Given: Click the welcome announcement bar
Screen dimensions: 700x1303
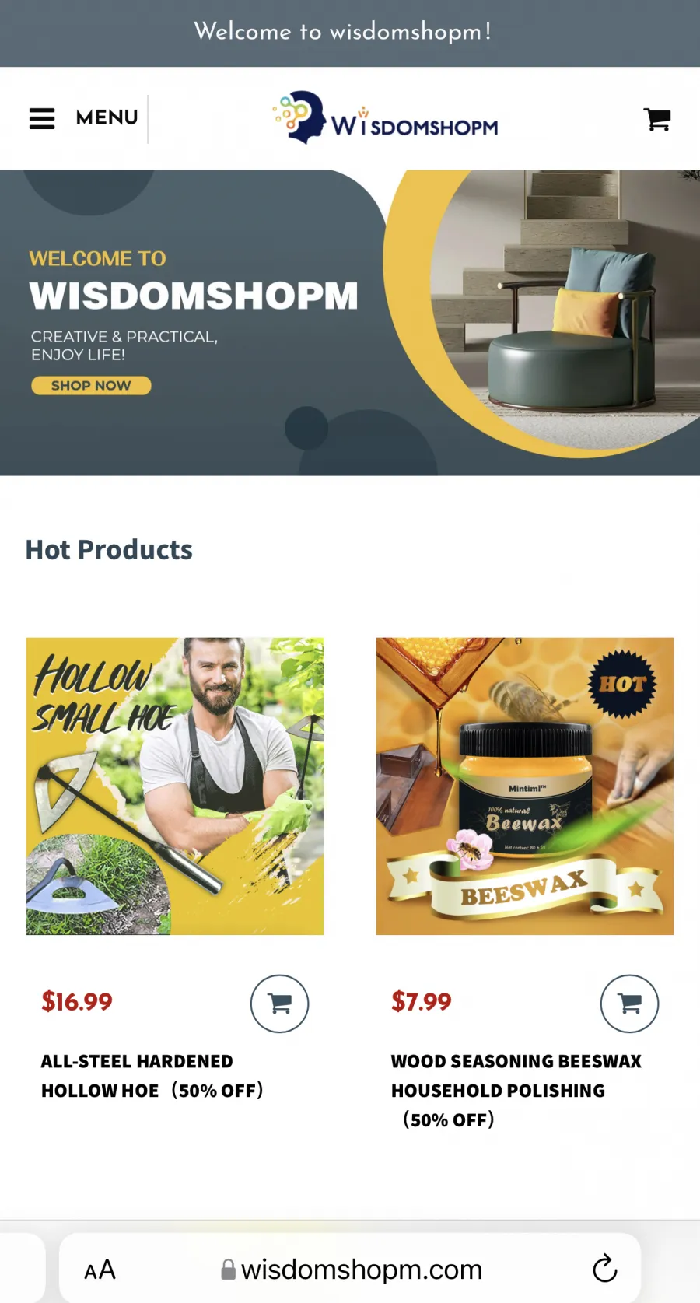Looking at the screenshot, I should 350,33.
